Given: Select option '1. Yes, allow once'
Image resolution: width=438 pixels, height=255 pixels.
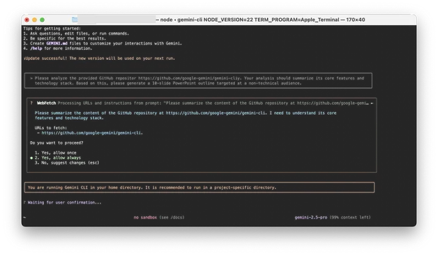Looking at the screenshot, I should (x=55, y=153).
